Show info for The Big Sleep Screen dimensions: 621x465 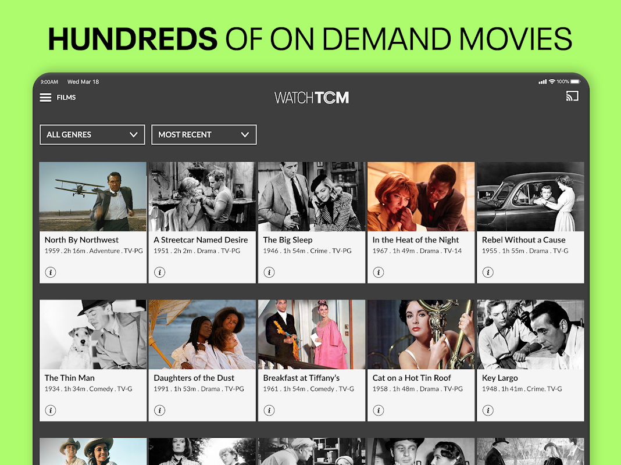pyautogui.click(x=269, y=272)
